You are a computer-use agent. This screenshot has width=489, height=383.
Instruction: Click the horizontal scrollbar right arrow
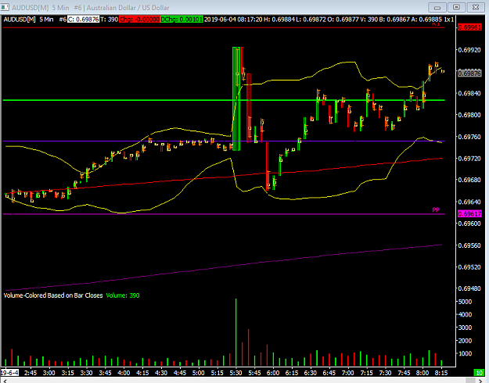click(x=481, y=381)
